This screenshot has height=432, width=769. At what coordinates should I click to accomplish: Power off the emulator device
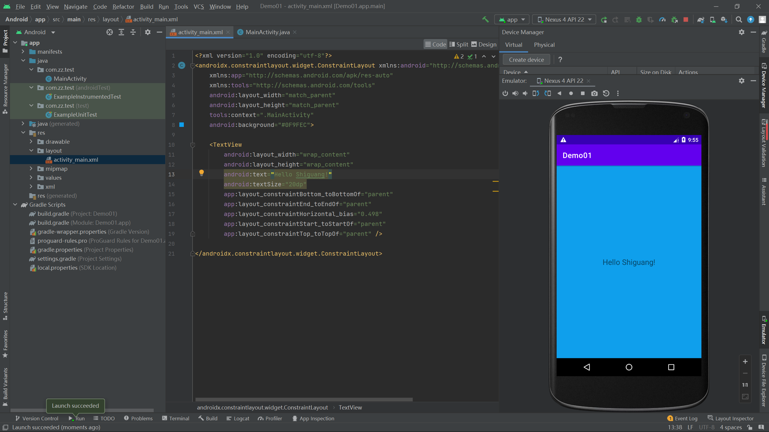[505, 93]
